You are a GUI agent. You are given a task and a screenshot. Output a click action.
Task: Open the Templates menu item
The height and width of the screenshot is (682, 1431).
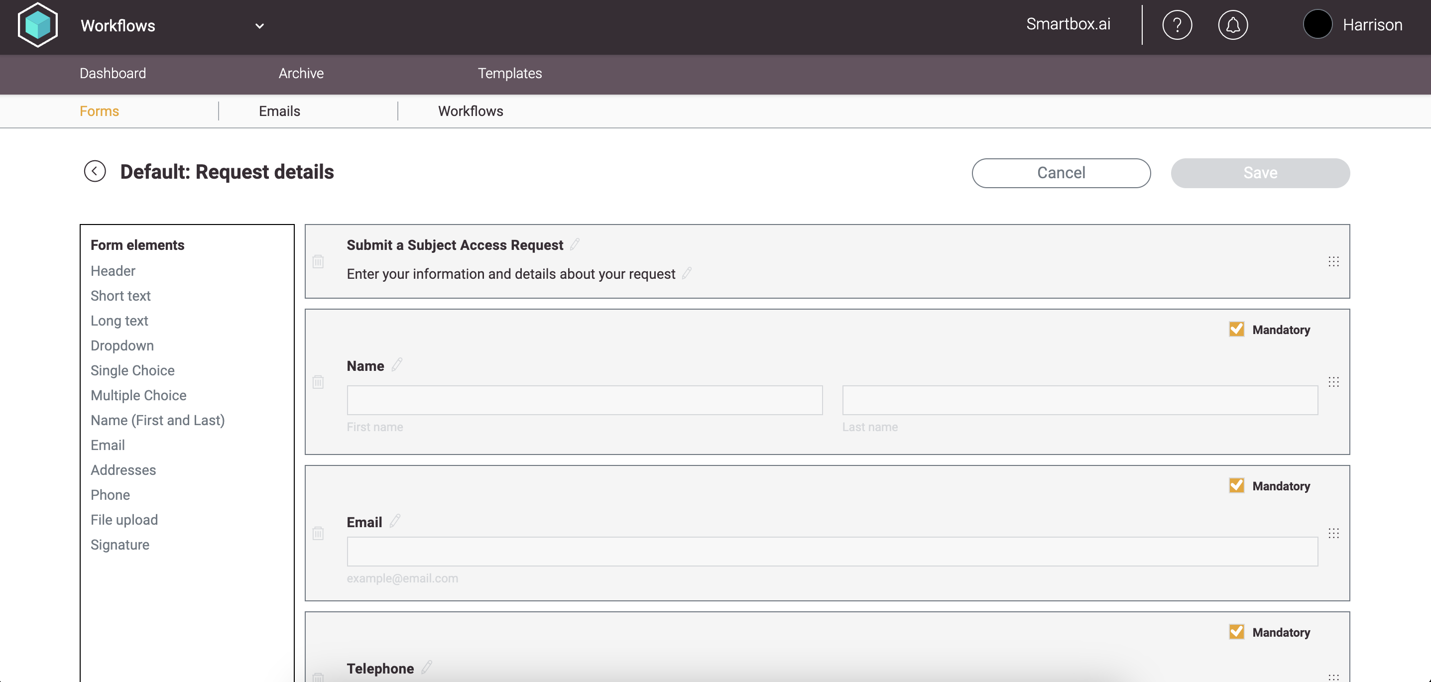click(509, 73)
